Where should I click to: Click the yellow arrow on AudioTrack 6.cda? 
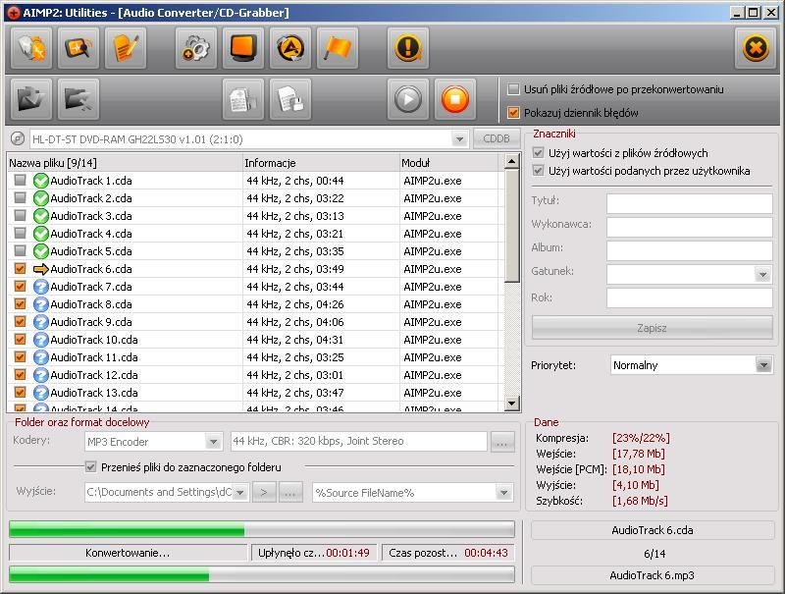(x=40, y=269)
